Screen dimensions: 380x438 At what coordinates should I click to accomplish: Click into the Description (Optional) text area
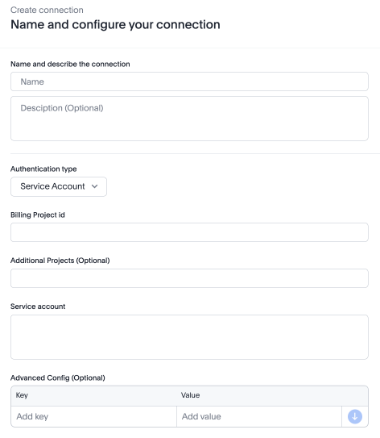(x=189, y=119)
